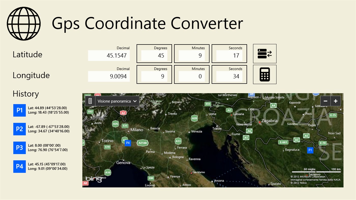Click the data swap conversion icon
Image resolution: width=356 pixels, height=200 pixels.
pos(264,53)
